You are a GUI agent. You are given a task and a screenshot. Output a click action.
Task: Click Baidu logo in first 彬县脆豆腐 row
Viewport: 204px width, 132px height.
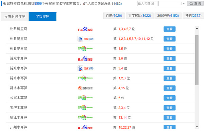(85, 29)
